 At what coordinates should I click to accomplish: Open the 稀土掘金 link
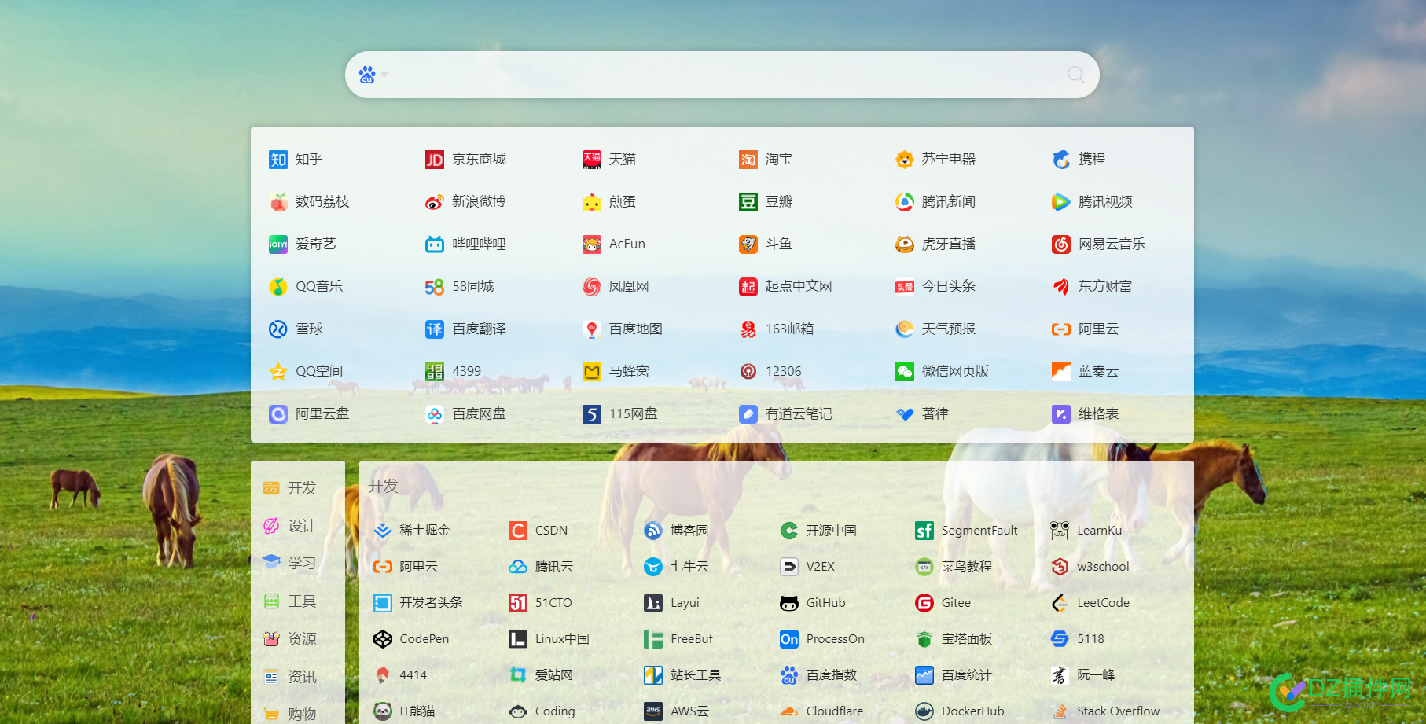coord(412,531)
